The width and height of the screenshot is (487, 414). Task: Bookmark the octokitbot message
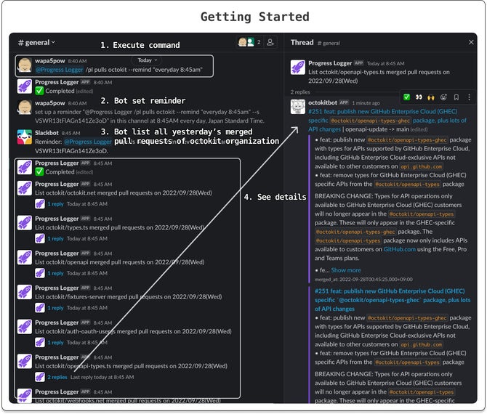click(x=456, y=97)
